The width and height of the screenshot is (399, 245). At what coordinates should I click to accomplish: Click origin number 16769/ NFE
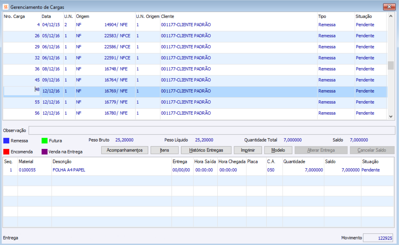(116, 91)
